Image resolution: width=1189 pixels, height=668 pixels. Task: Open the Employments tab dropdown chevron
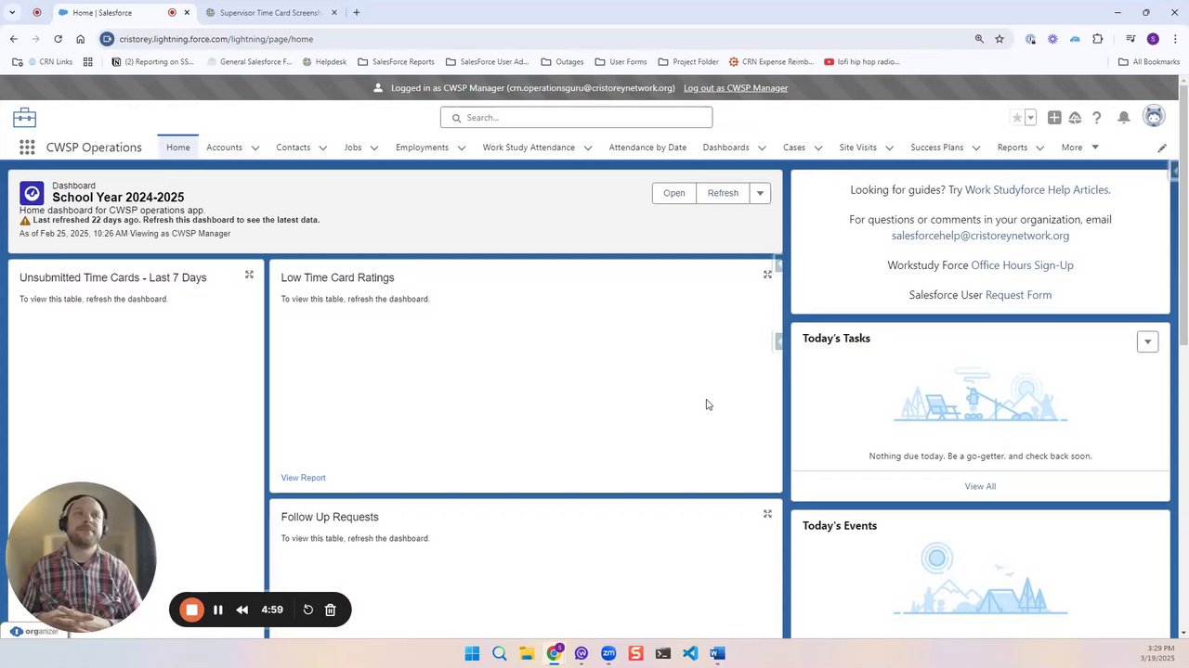tap(461, 148)
